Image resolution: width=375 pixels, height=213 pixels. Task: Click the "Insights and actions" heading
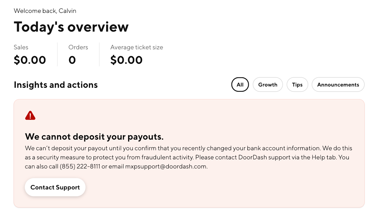click(56, 85)
